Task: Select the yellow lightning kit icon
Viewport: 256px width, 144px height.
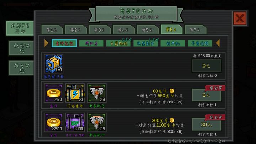Action: (x=75, y=93)
